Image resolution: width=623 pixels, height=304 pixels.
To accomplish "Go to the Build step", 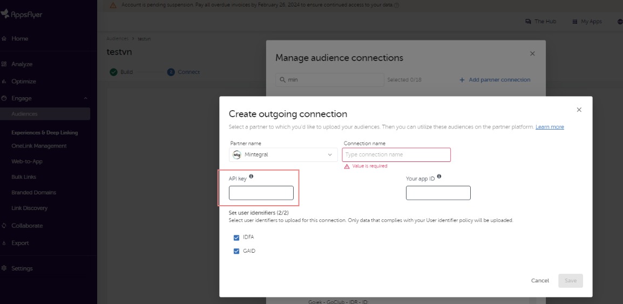I will pos(121,72).
